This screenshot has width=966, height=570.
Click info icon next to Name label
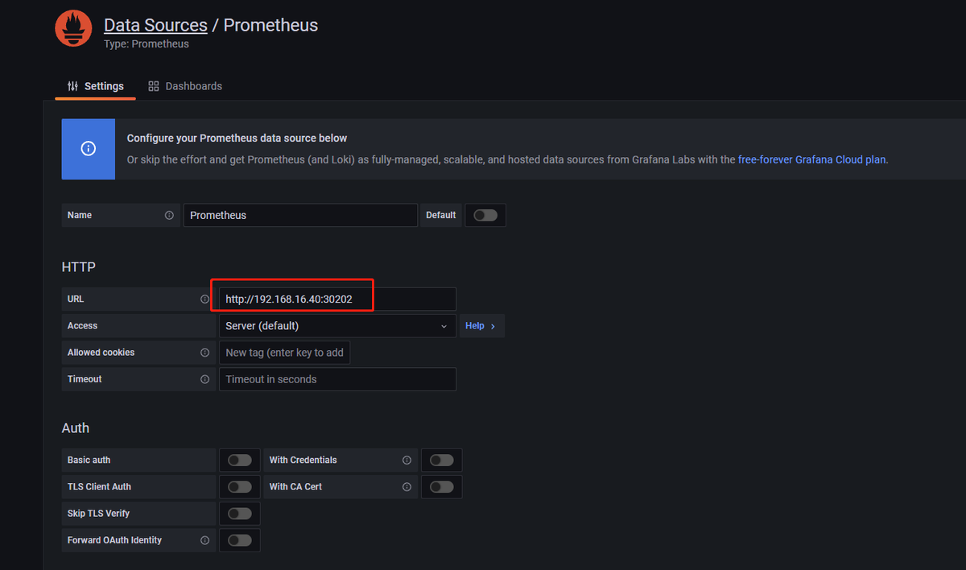point(169,216)
